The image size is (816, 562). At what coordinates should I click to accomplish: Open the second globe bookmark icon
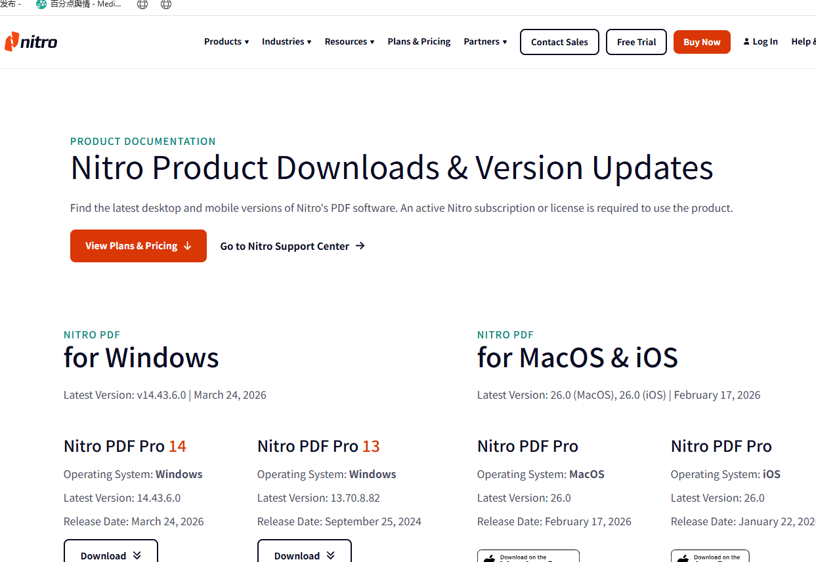[x=166, y=5]
